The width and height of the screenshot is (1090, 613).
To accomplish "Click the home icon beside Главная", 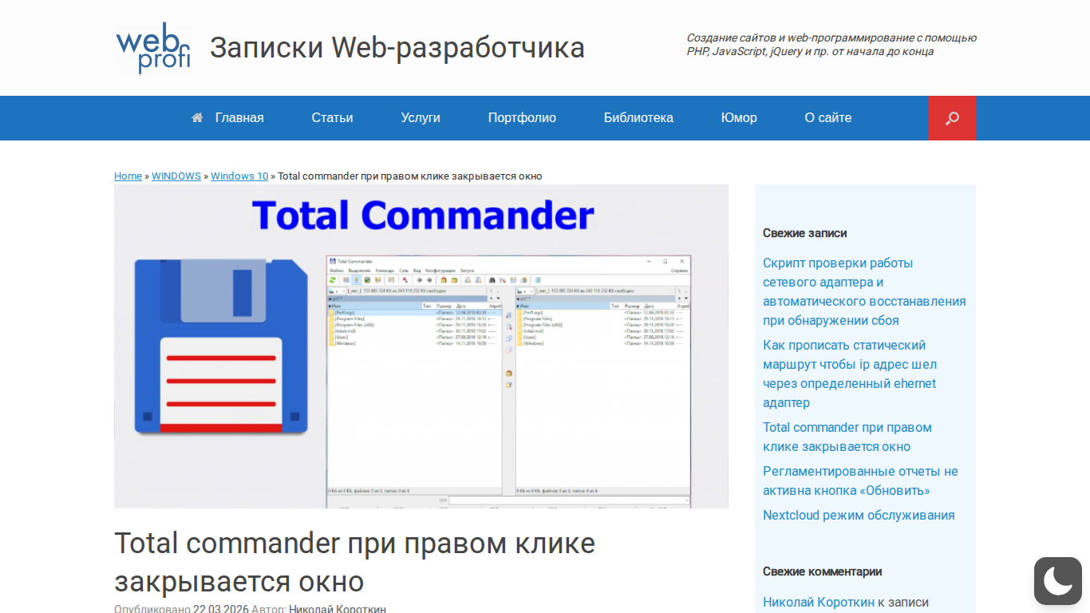I will pos(197,118).
